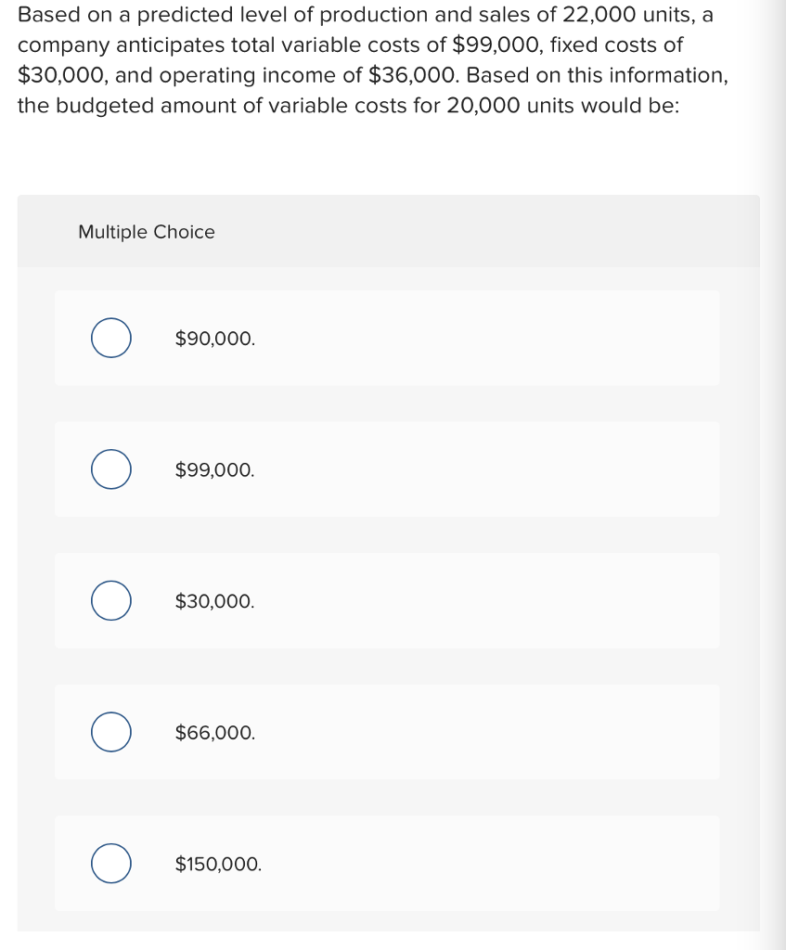
Task: Click the $66,000 answer label
Action: tap(213, 732)
